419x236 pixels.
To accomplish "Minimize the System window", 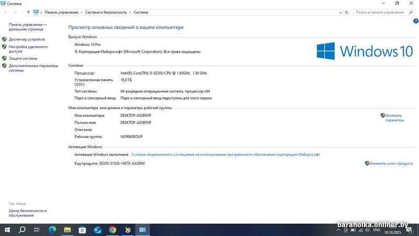I will [x=383, y=4].
